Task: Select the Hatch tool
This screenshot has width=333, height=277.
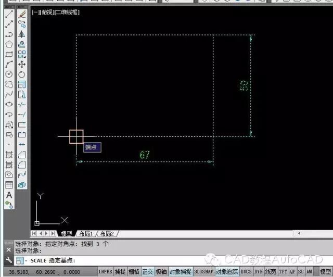Action: tap(9, 155)
